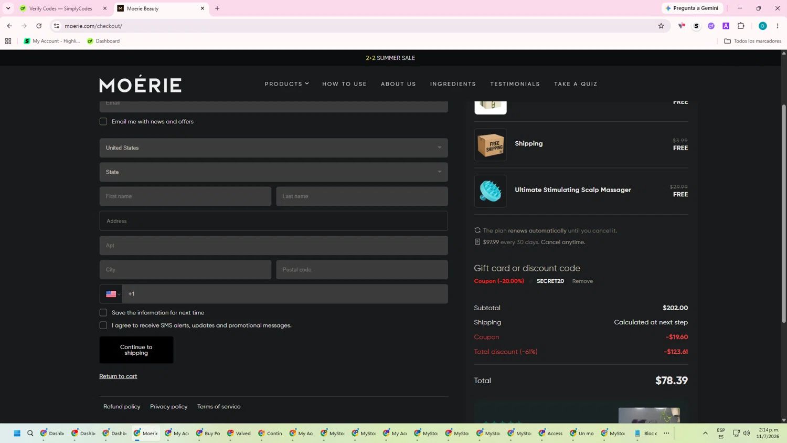The width and height of the screenshot is (787, 443).
Task: Open ABOUT US page
Action: click(398, 84)
